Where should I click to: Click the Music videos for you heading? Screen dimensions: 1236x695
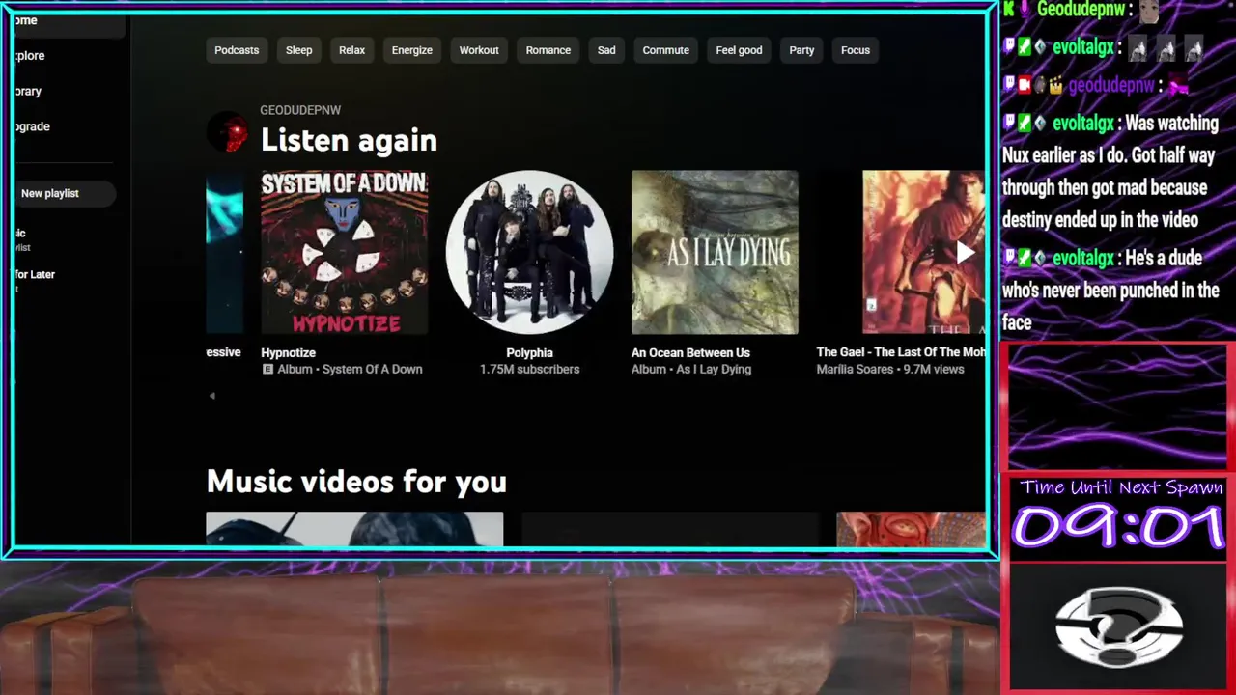point(356,481)
